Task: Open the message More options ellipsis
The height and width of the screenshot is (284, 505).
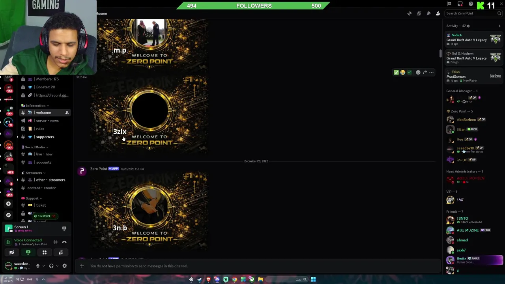Action: click(432, 72)
